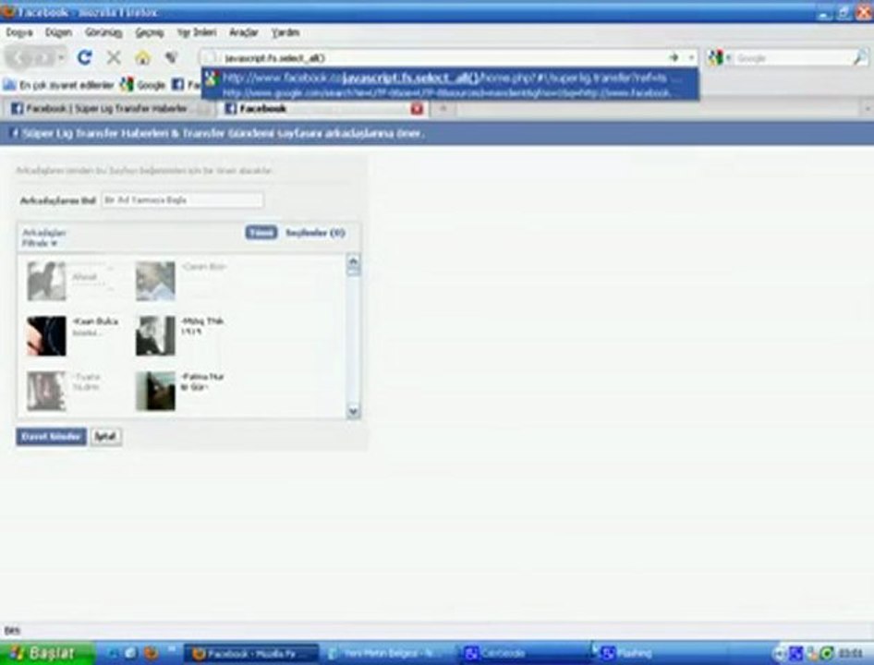874x665 pixels.
Task: Click the system tray clock
Action: click(851, 653)
